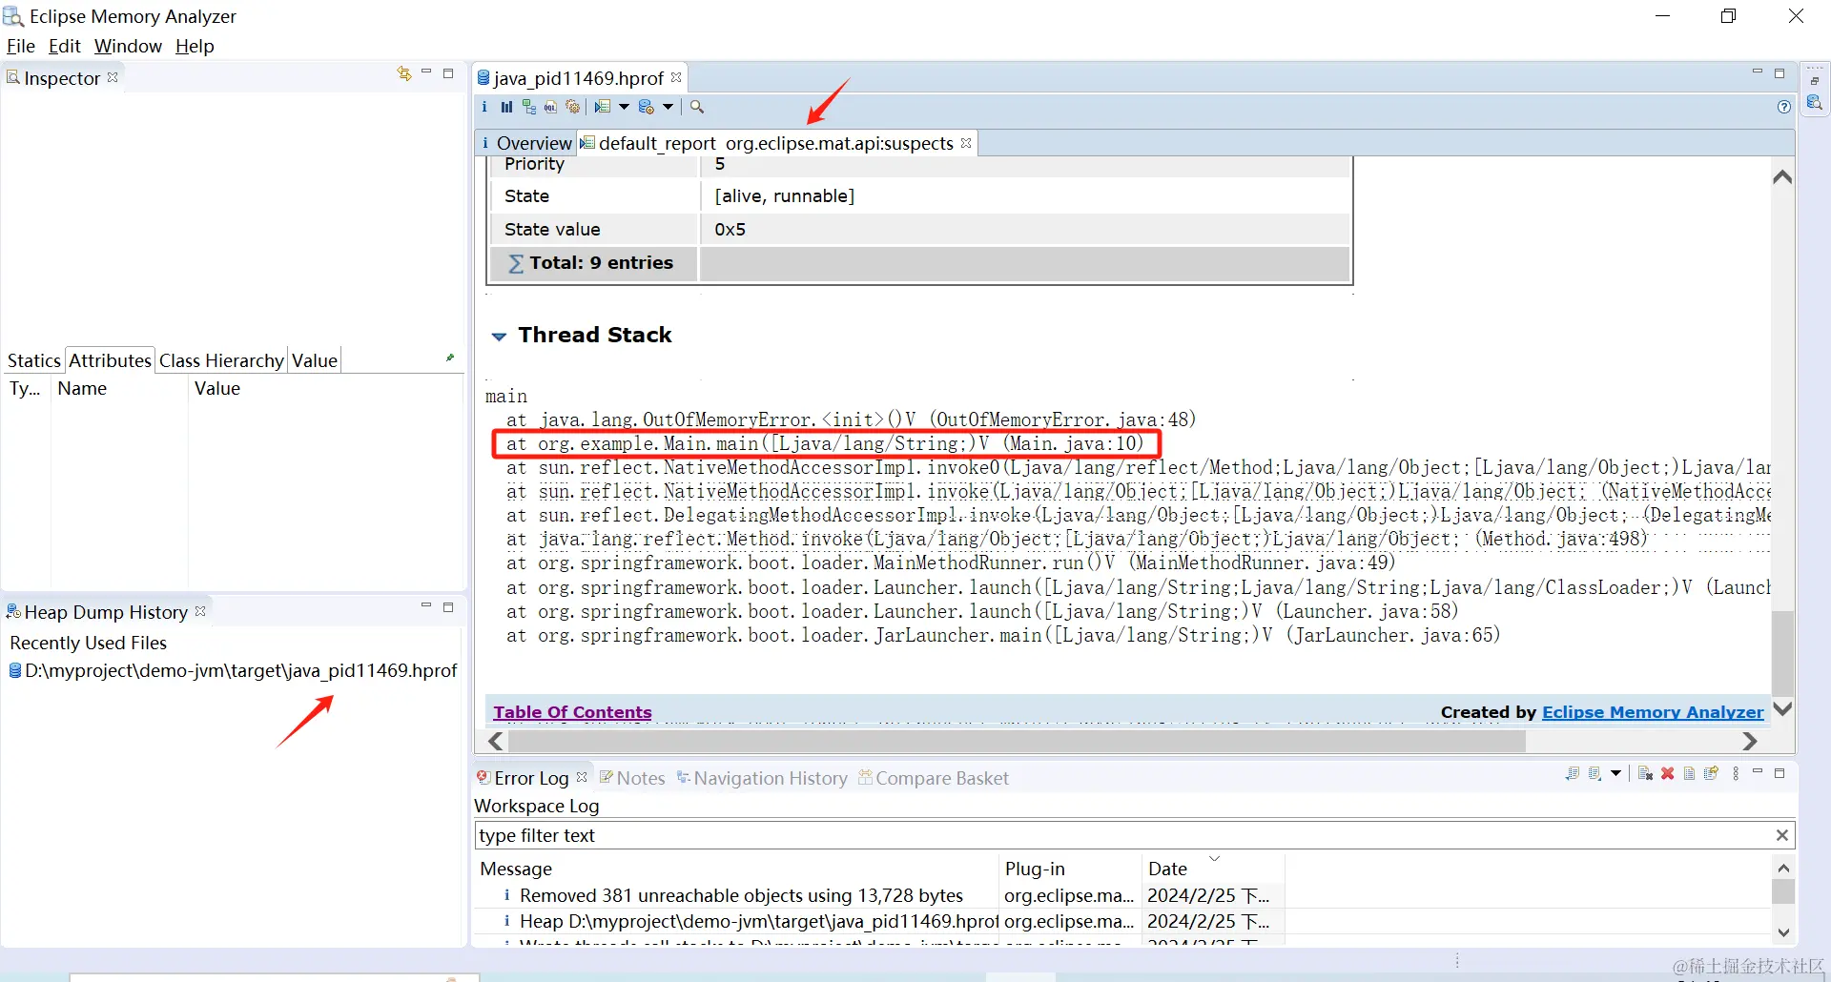Screen dimensions: 1831x982
Task: Open the Query Browser icon
Action: (647, 107)
